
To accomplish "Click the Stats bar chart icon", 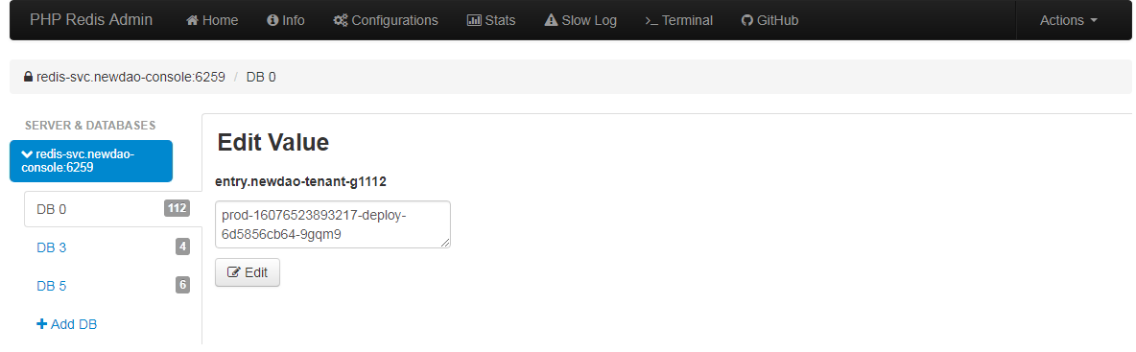I will click(x=475, y=20).
